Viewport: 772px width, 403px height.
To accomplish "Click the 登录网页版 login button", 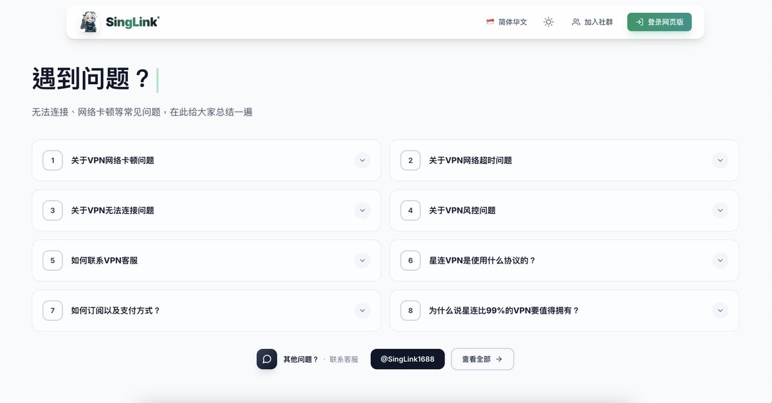I will coord(659,22).
